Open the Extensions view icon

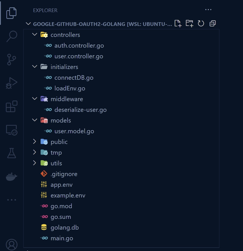(x=12, y=106)
